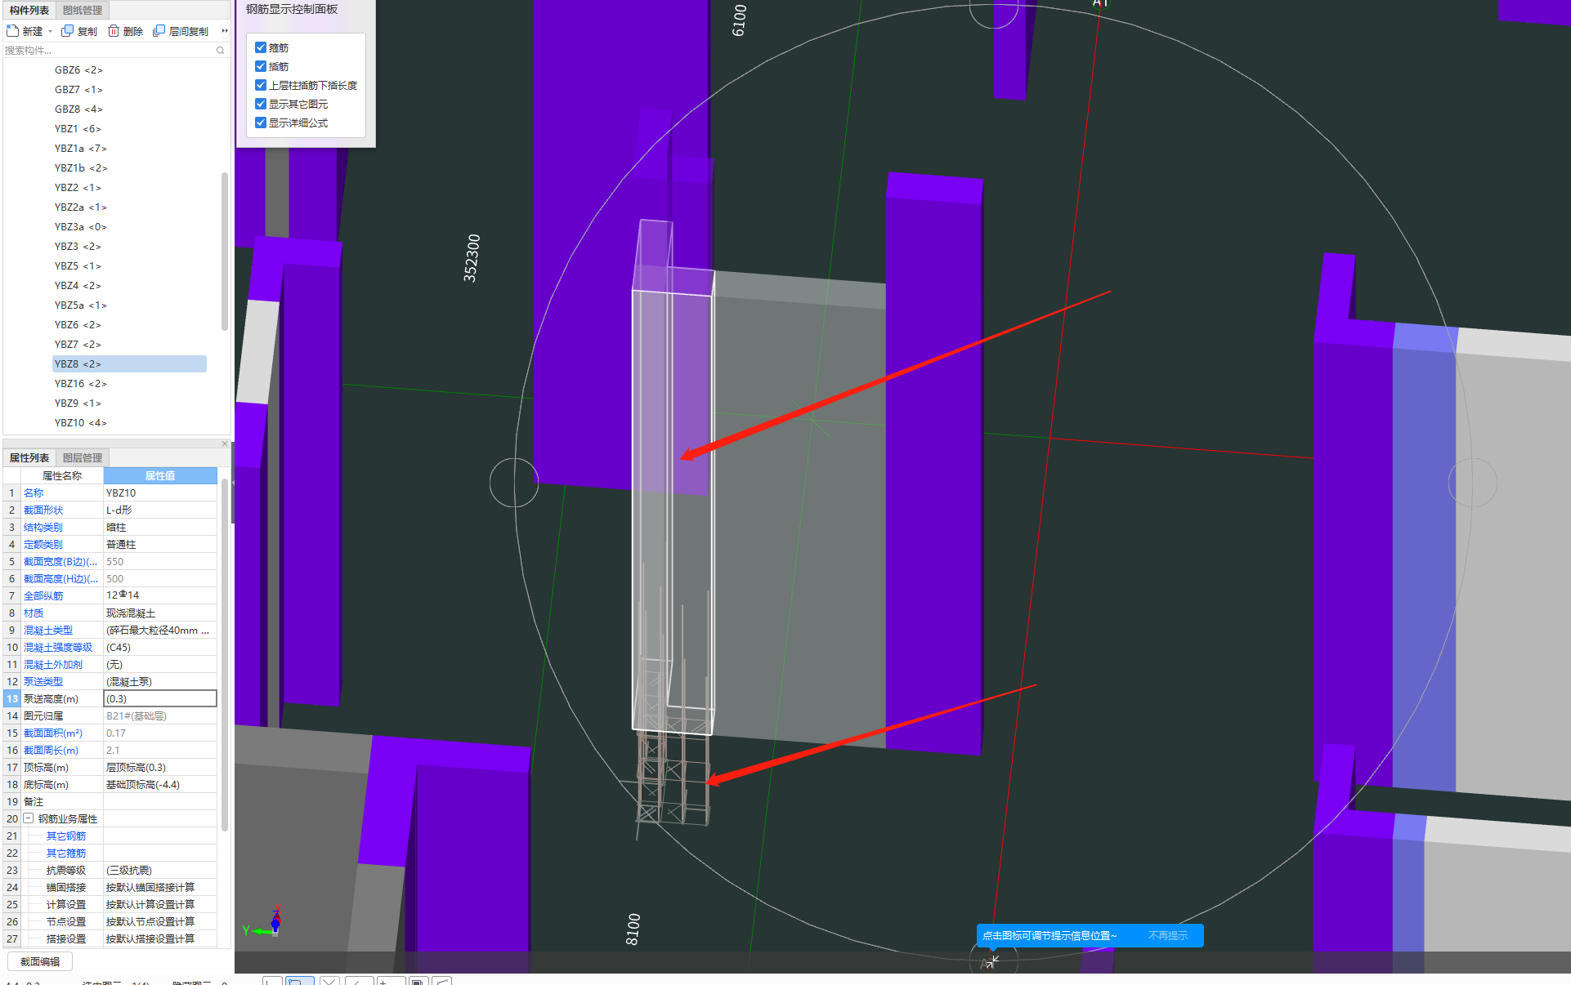Click the 复制 copy icon
This screenshot has width=1571, height=985.
[68, 31]
